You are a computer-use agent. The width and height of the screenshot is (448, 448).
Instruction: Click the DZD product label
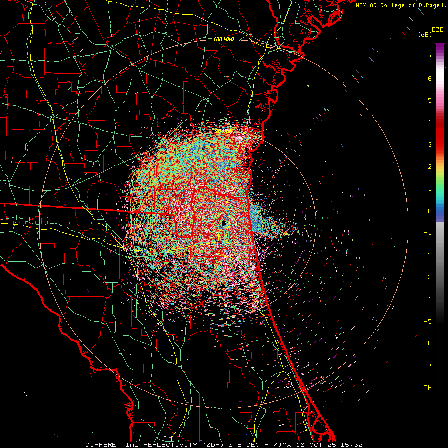pyautogui.click(x=438, y=30)
